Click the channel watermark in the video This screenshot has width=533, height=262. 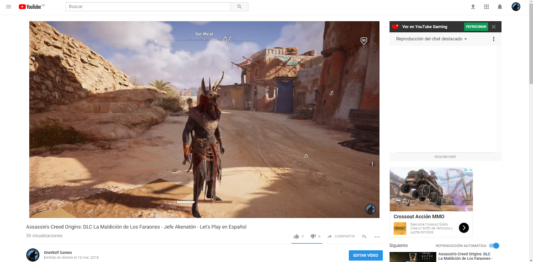(x=370, y=209)
